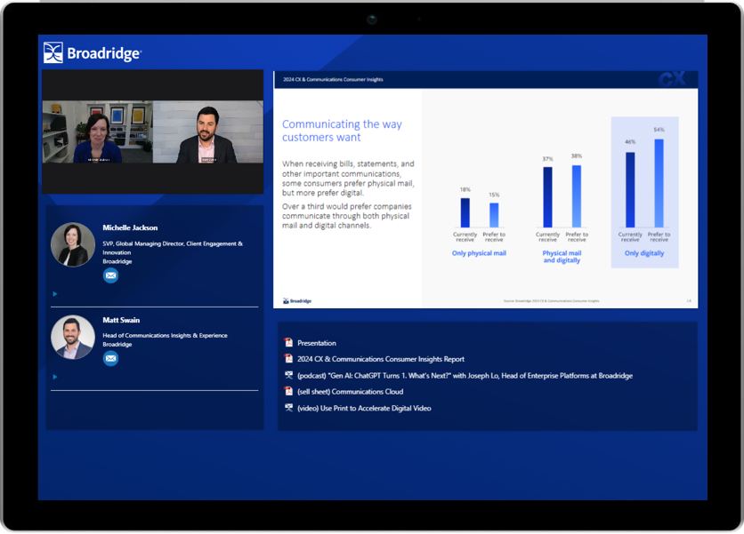
Task: Expand Matt Swain's bio arrow
Action: click(x=55, y=377)
